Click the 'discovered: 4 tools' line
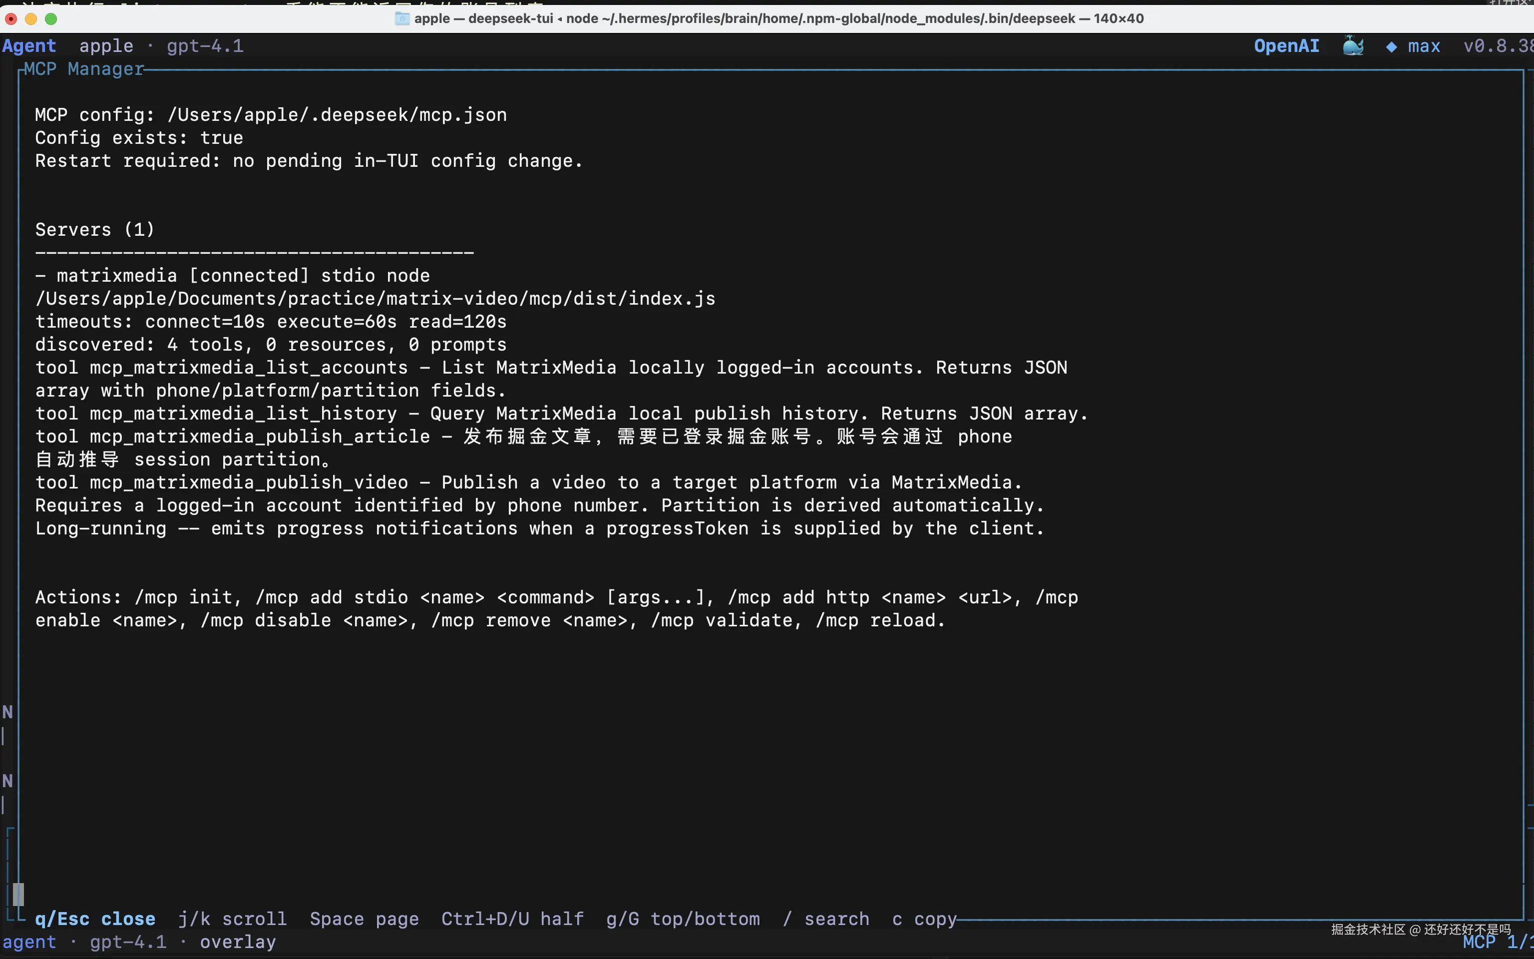 271,345
